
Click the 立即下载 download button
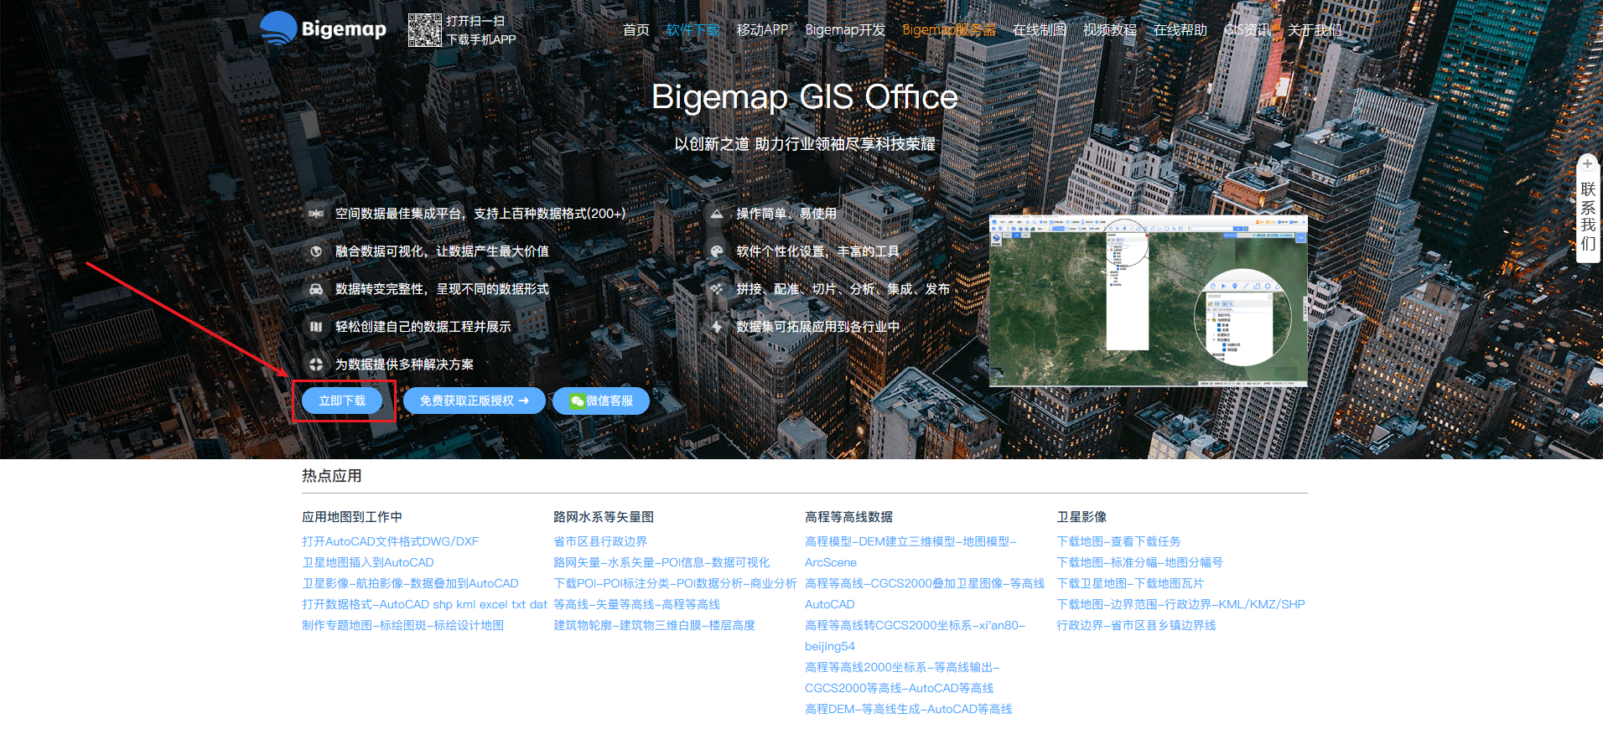coord(342,401)
